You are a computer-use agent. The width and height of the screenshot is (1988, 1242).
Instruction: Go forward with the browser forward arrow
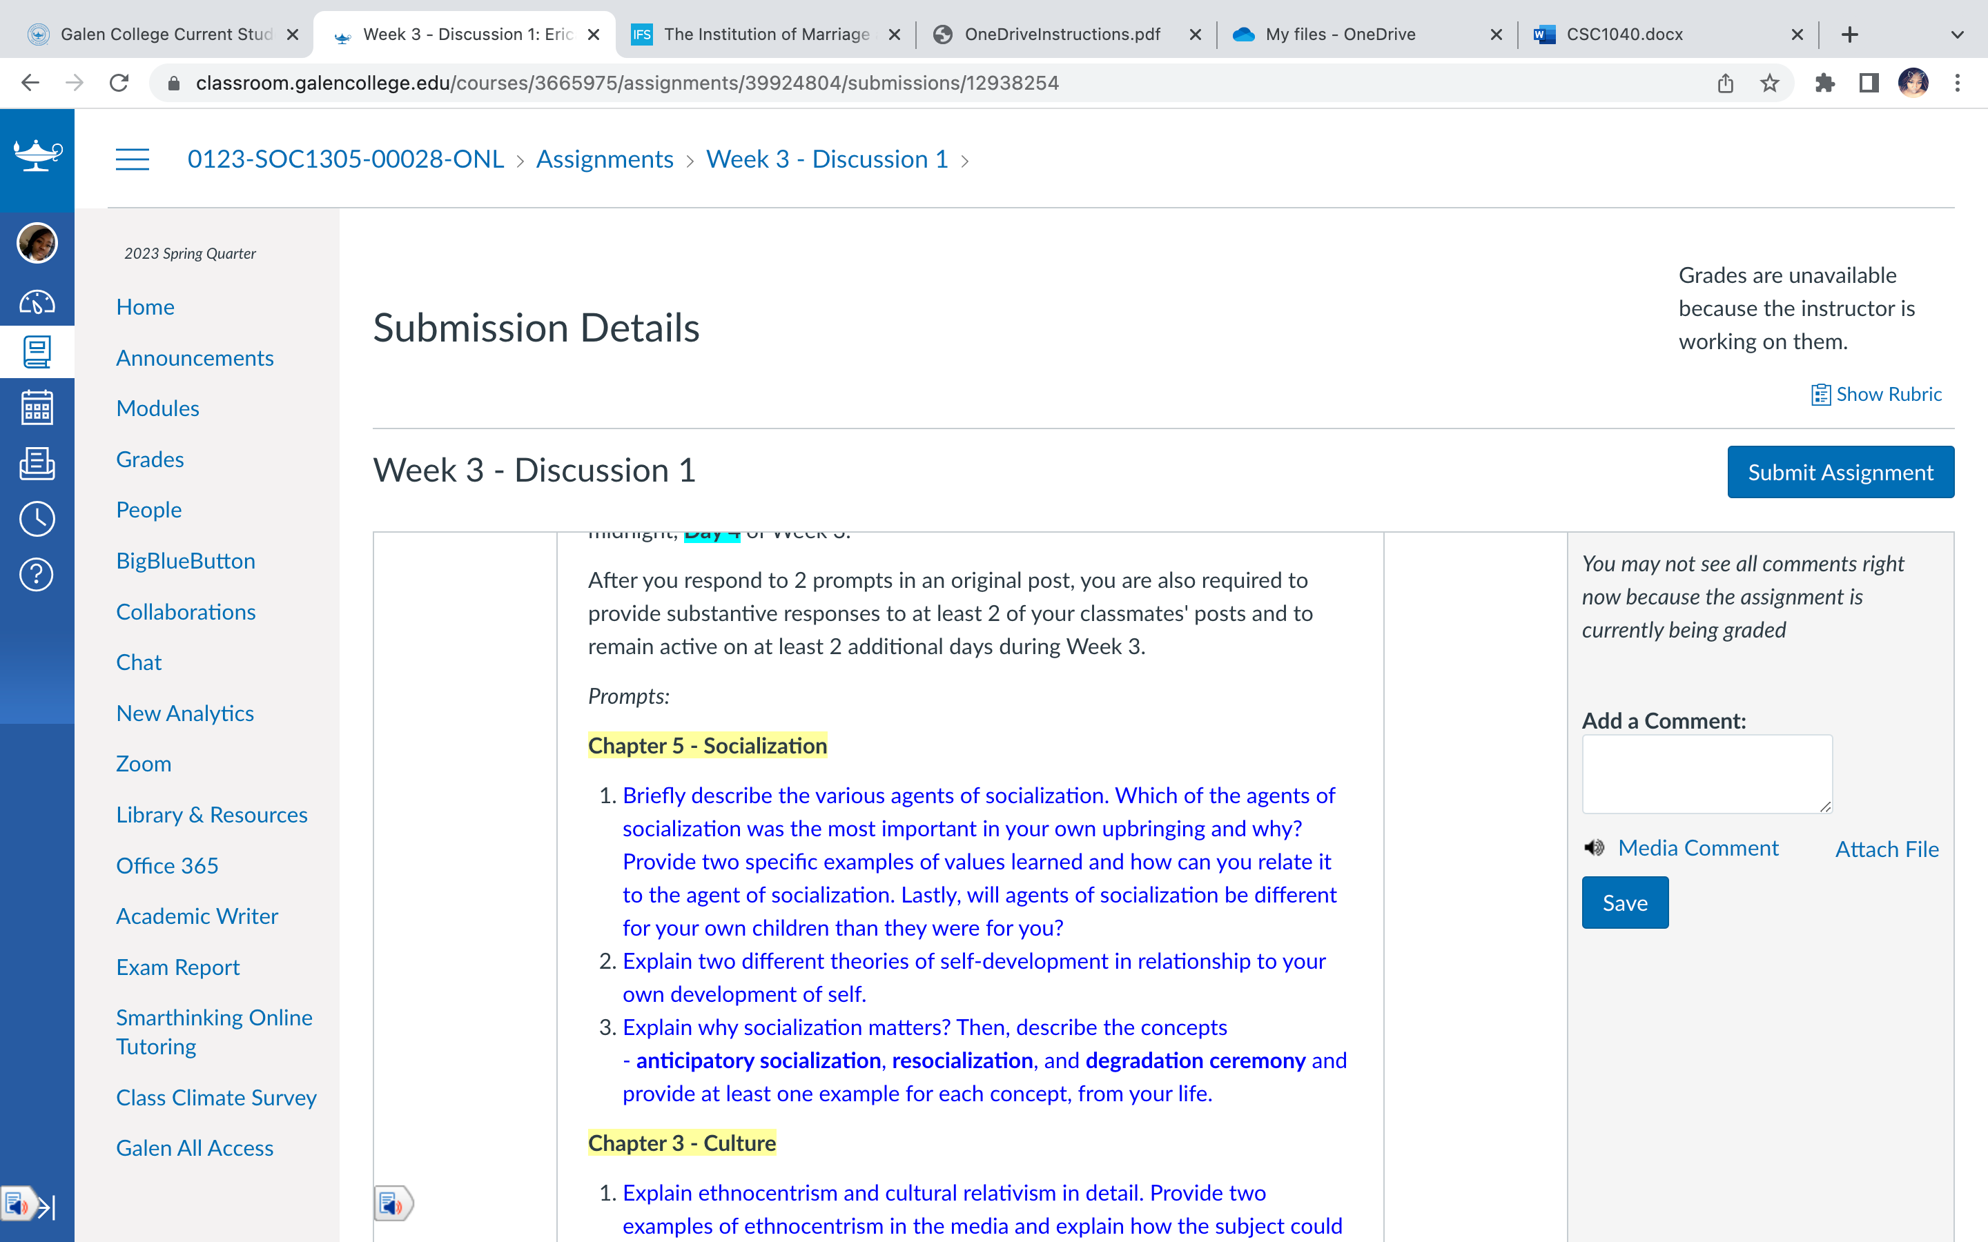pyautogui.click(x=75, y=83)
